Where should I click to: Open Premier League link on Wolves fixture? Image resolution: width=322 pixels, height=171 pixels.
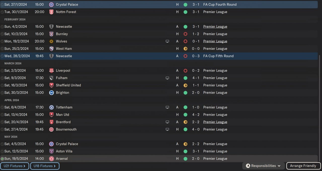215,41
